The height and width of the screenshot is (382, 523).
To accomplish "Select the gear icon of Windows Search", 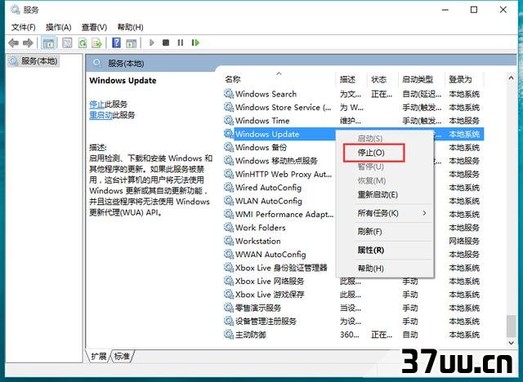I will (x=229, y=94).
